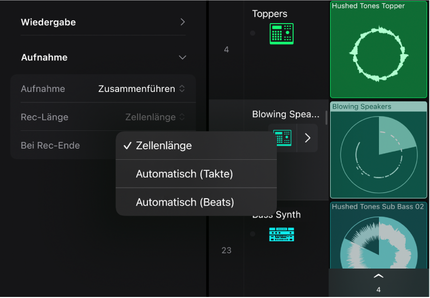Trigger the Blowing Speakers cell
The width and height of the screenshot is (430, 298).
378,153
